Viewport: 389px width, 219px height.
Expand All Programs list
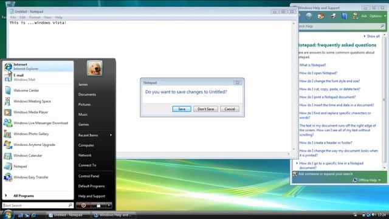click(x=38, y=196)
